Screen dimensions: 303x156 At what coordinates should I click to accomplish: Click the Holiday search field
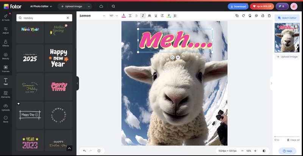[44, 18]
